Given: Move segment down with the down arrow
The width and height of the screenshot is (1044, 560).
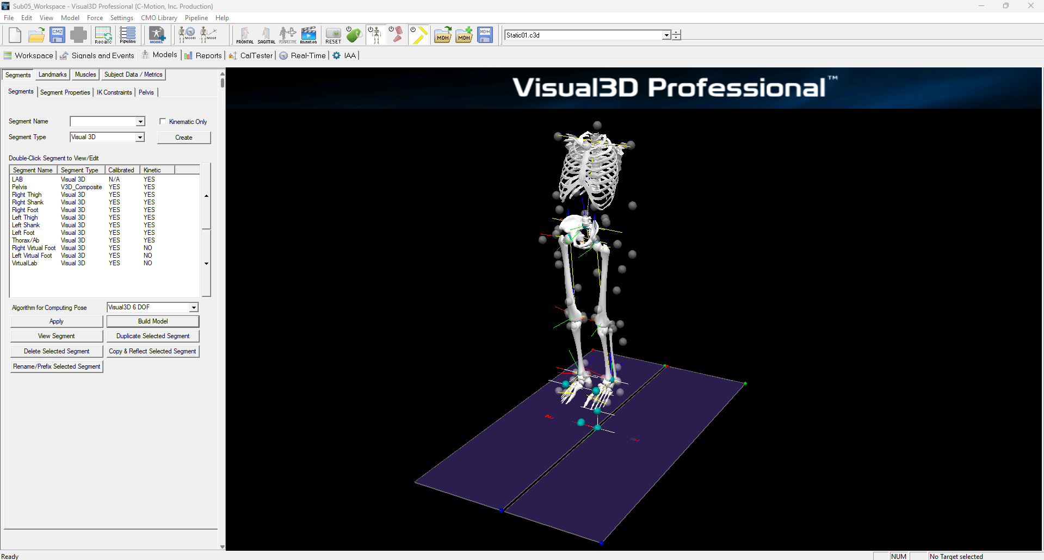Looking at the screenshot, I should tap(206, 264).
